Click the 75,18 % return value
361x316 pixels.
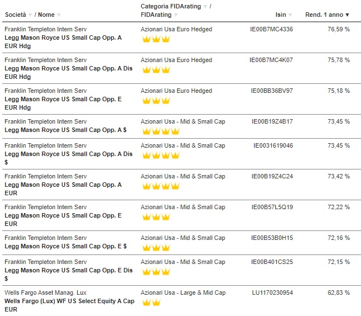(x=339, y=91)
